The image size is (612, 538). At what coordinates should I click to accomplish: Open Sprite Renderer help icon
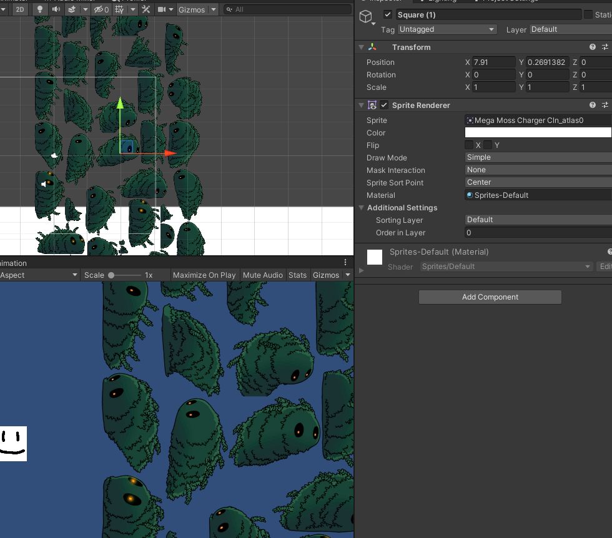point(593,105)
